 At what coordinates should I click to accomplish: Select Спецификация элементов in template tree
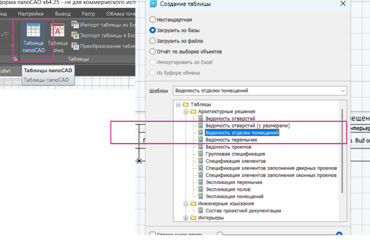[x=236, y=161]
